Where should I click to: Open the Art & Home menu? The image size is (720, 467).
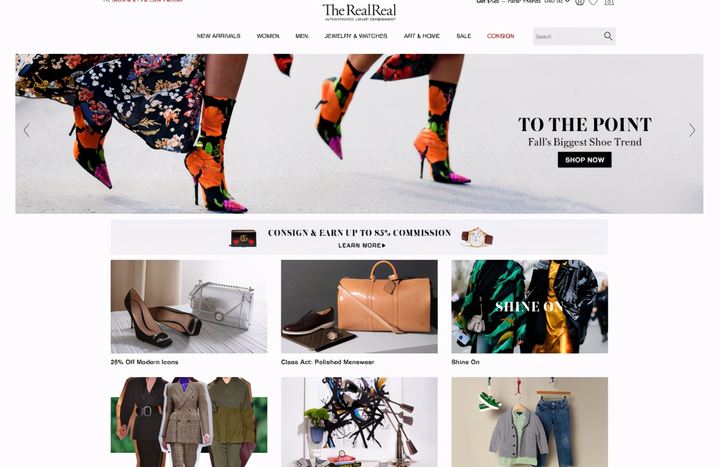pos(422,36)
